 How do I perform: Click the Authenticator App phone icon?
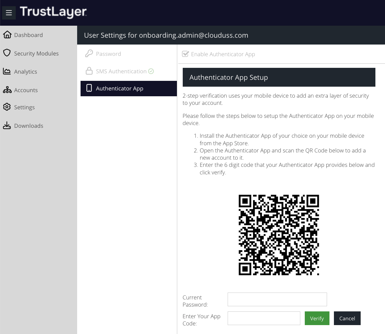point(89,88)
